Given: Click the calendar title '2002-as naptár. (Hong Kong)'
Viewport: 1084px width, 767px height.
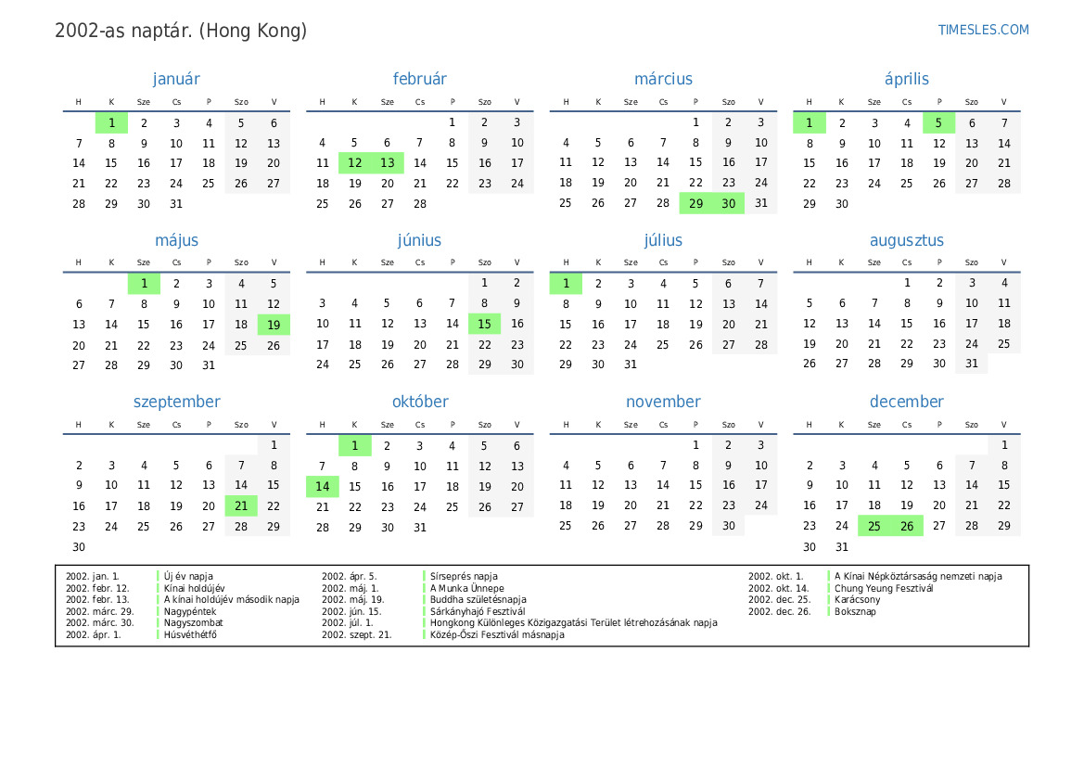Looking at the screenshot, I should click(181, 32).
